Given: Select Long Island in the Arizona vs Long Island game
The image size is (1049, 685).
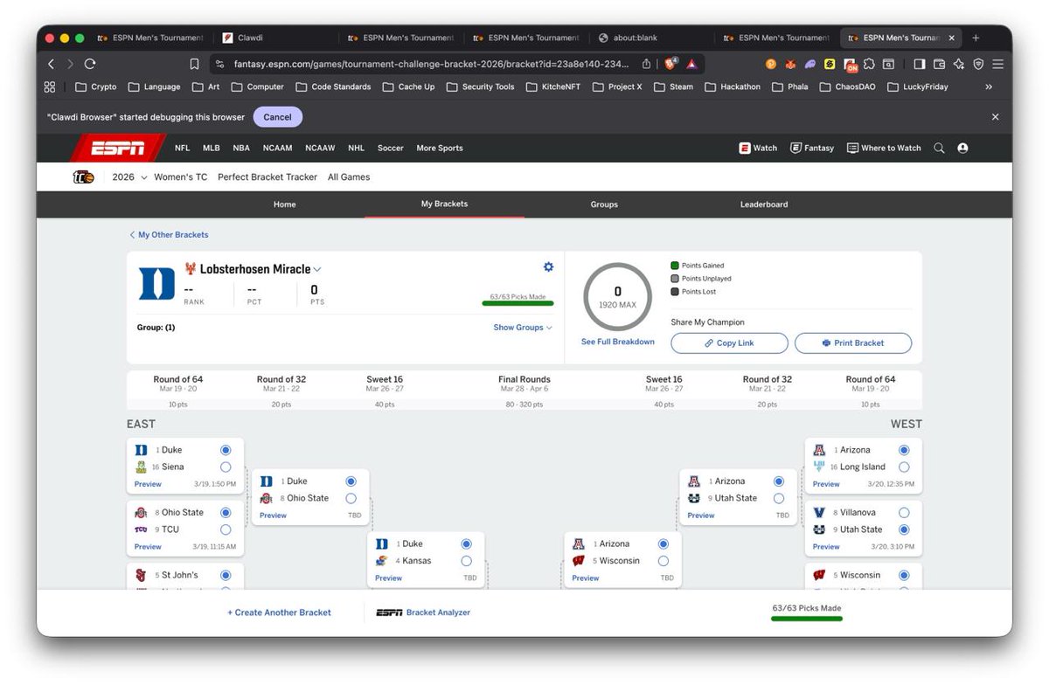Looking at the screenshot, I should (x=904, y=467).
